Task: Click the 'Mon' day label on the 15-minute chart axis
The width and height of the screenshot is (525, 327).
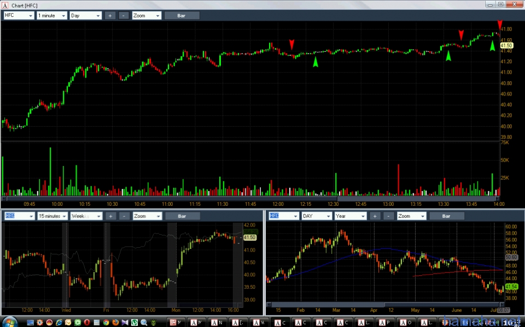Action: [176, 310]
